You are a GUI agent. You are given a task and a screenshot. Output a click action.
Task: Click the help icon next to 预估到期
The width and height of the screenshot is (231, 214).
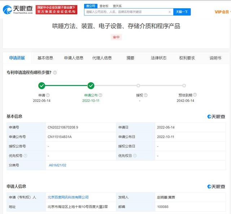pyautogui.click(x=195, y=95)
